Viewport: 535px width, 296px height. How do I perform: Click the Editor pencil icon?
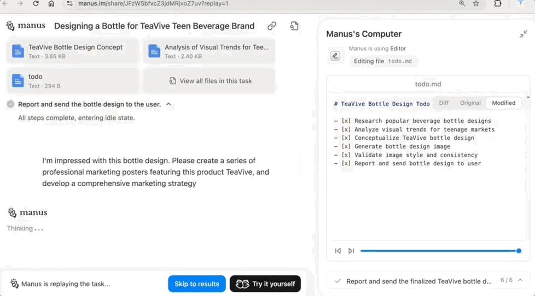coord(335,56)
